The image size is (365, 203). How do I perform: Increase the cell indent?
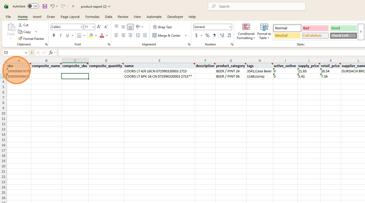(x=145, y=35)
